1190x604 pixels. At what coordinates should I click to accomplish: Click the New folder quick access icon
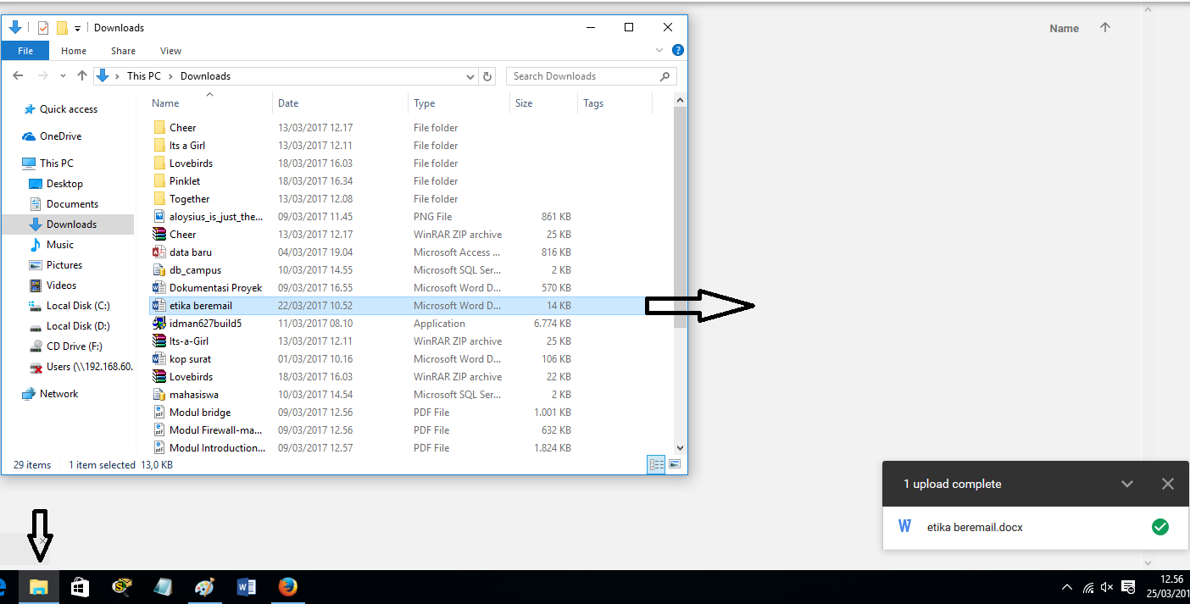62,28
